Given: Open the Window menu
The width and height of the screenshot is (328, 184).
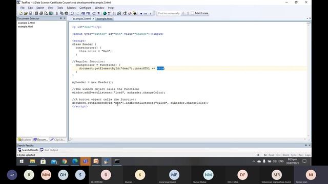Looking at the screenshot, I should [99, 8].
